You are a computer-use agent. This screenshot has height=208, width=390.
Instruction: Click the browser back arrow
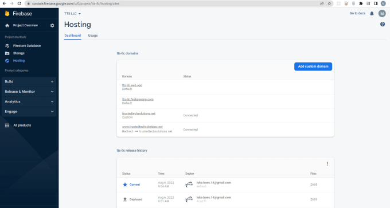[4, 3]
